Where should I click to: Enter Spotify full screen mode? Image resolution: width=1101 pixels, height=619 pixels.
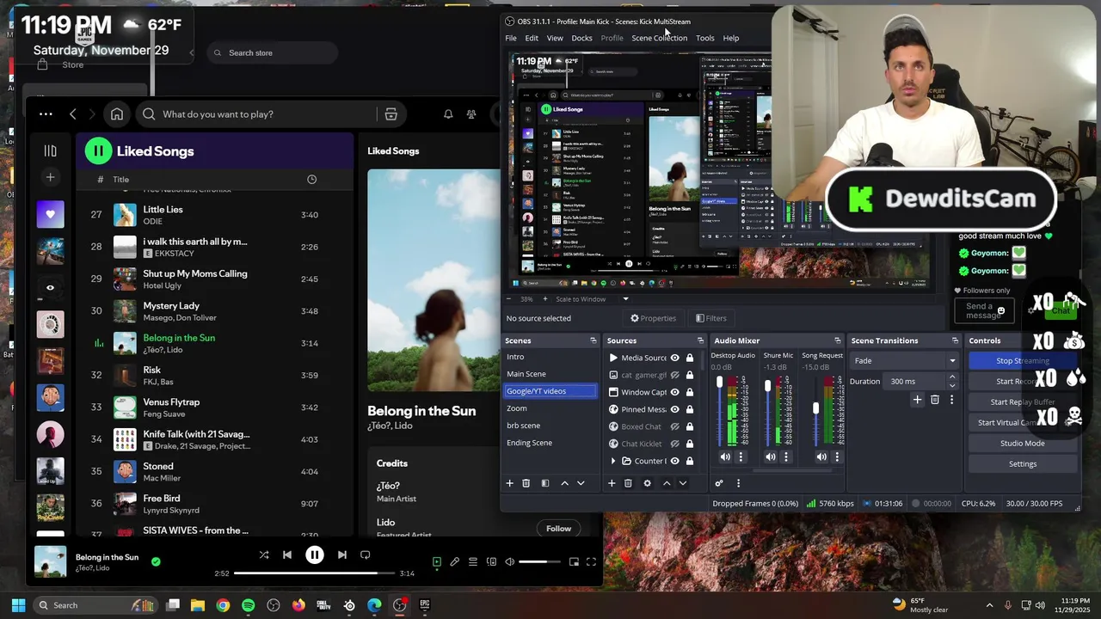[x=591, y=561]
